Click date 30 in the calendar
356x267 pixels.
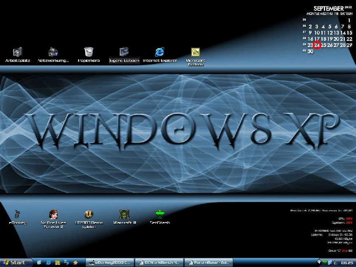(x=310, y=52)
